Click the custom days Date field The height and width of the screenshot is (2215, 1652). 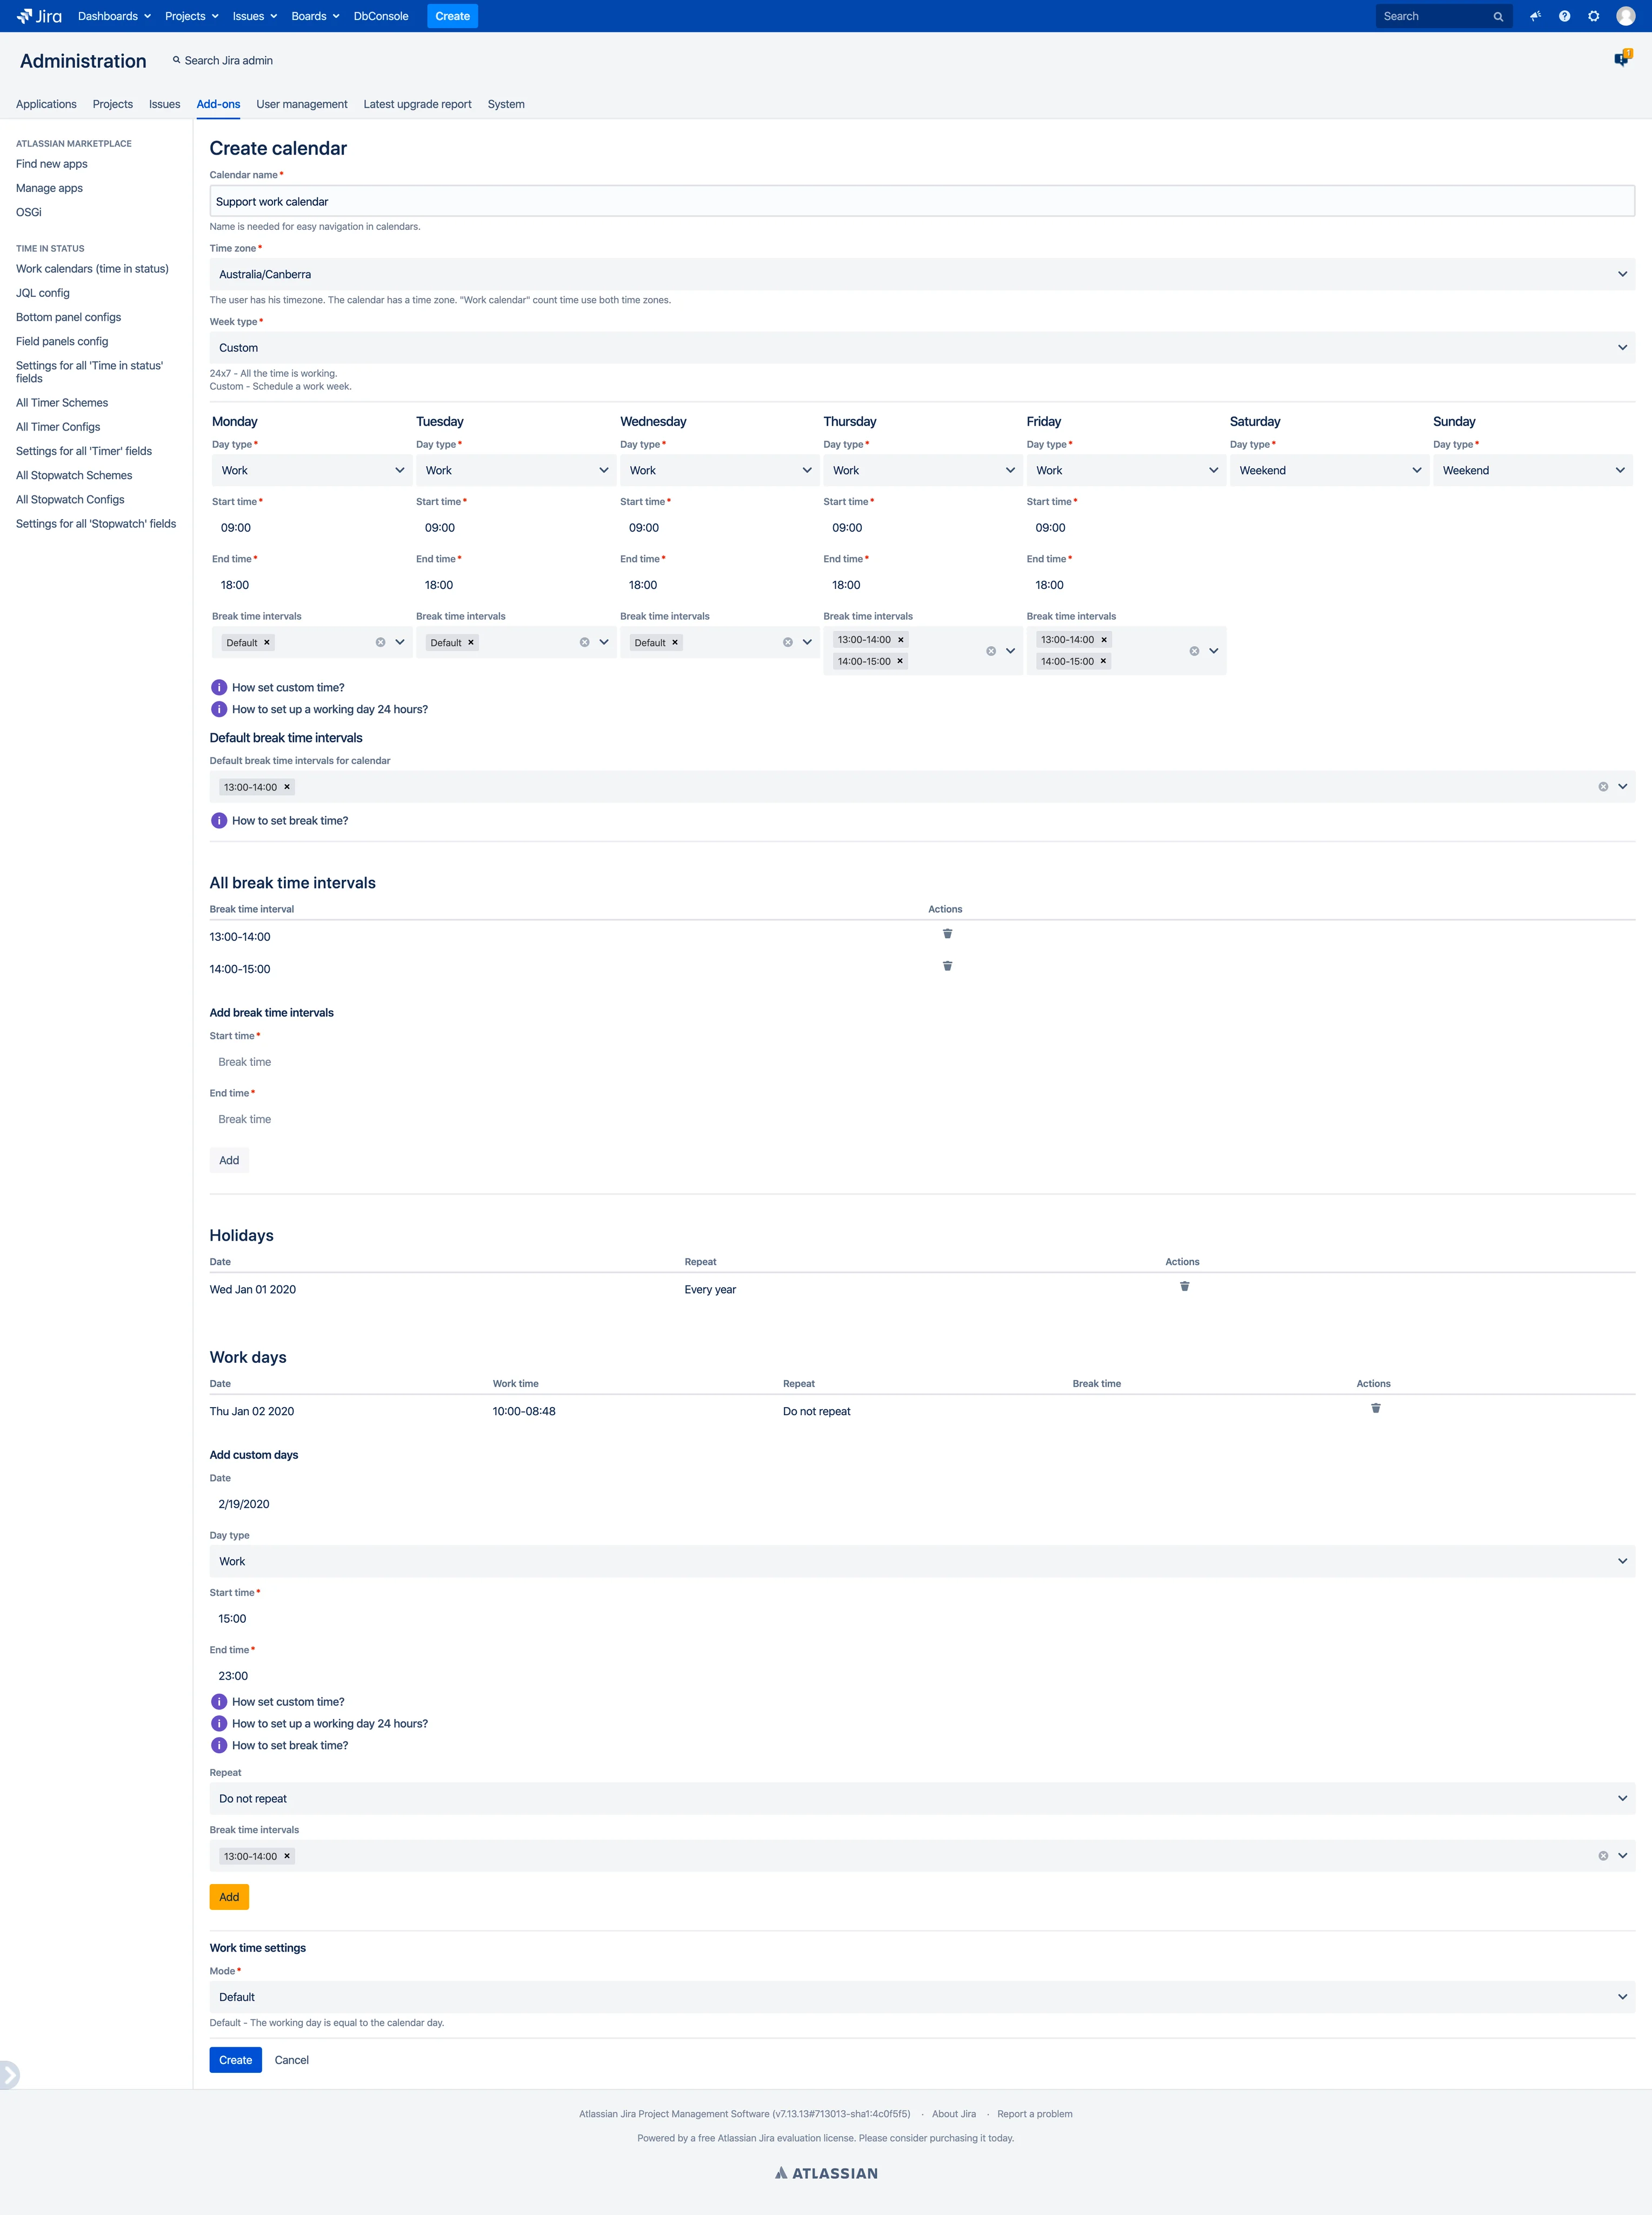tap(922, 1504)
